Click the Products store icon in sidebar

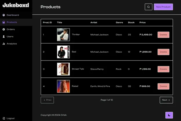[x=4, y=22]
